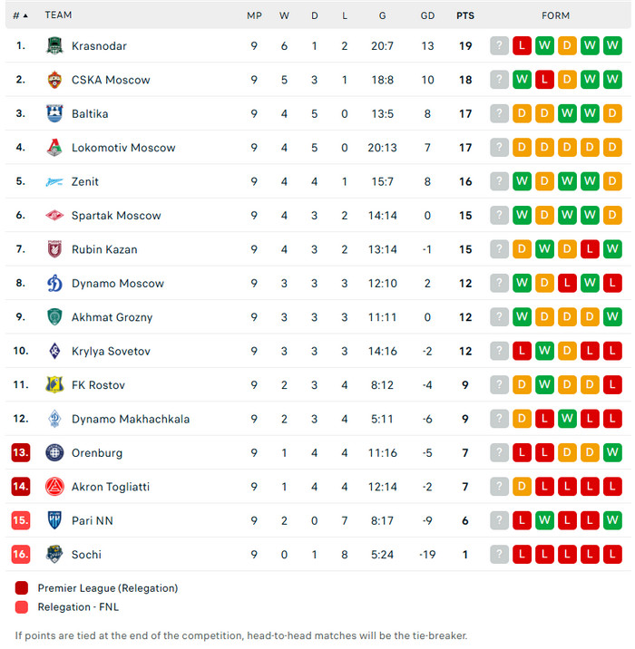Click the CSKA Moscow club crest
The height and width of the screenshot is (649, 635).
tap(54, 80)
